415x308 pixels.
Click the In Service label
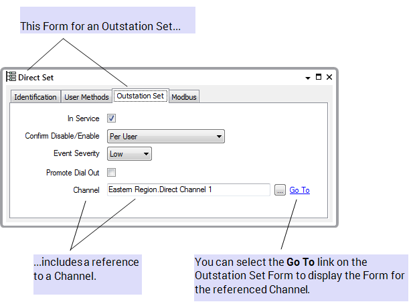[x=83, y=119]
